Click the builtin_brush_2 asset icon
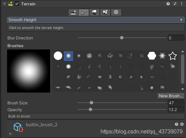The height and width of the screenshot is (138, 186). click(18, 127)
